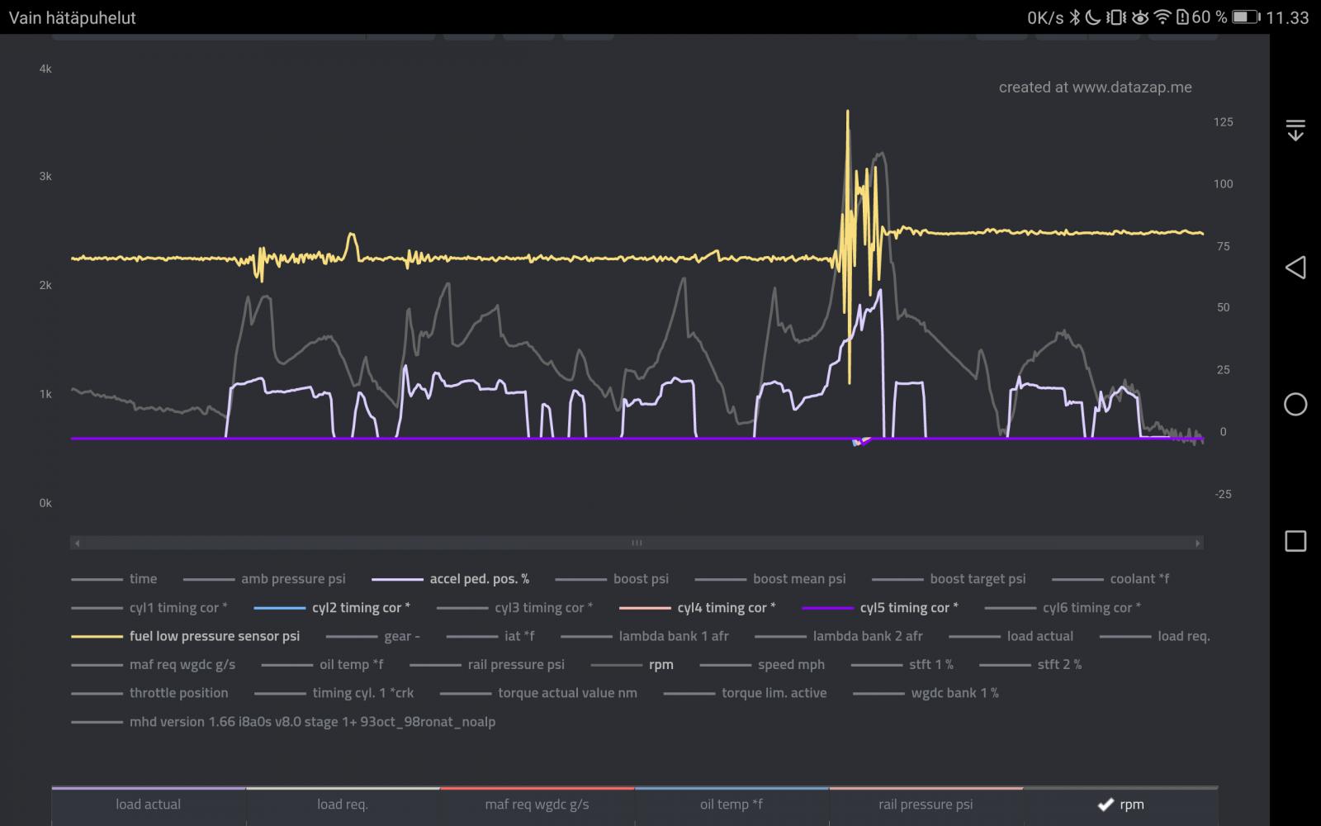Screen dimensions: 1321x826
Task: Enable the rail pressure psi legend entry
Action: click(516, 665)
